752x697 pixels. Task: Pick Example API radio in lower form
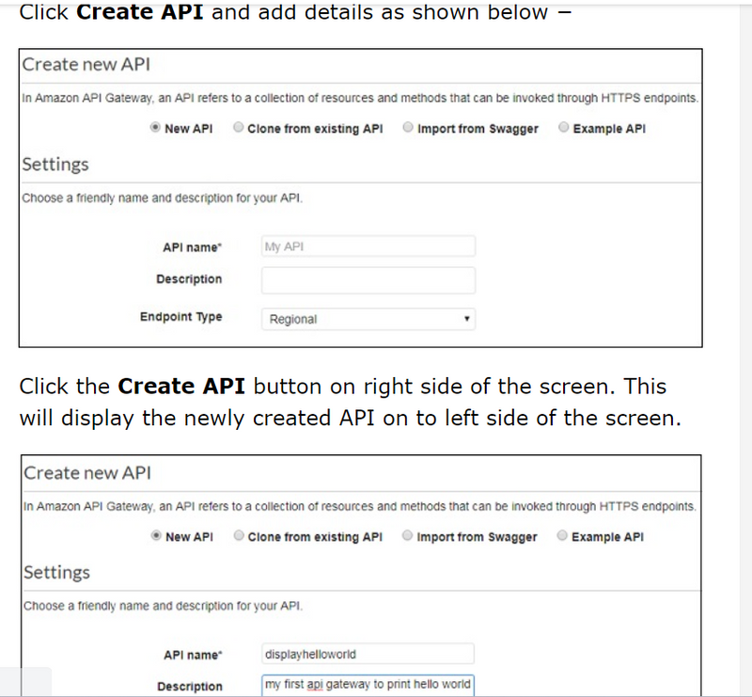click(564, 536)
